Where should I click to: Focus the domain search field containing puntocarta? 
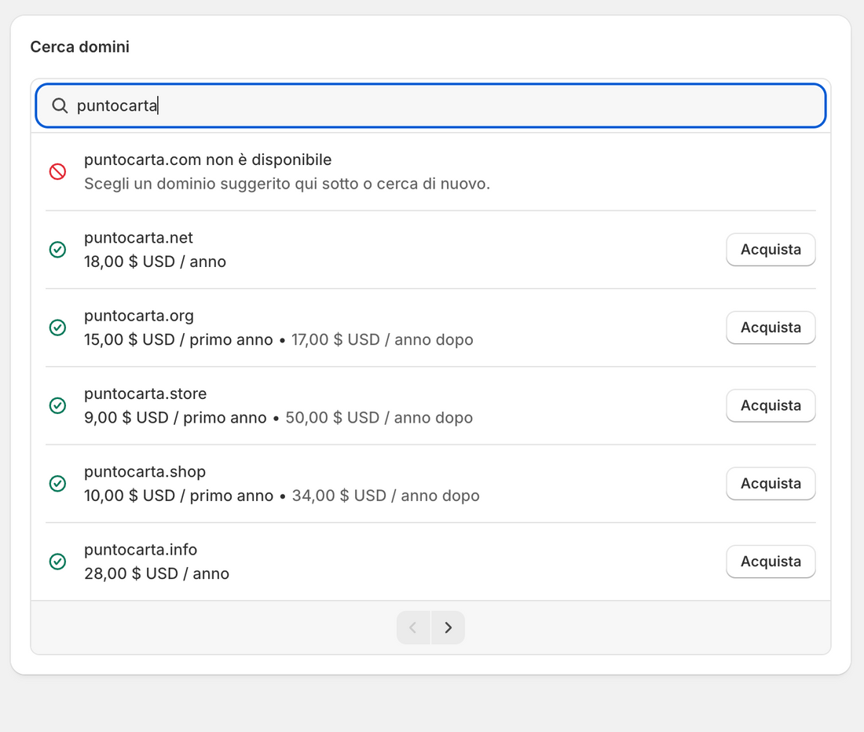440,106
